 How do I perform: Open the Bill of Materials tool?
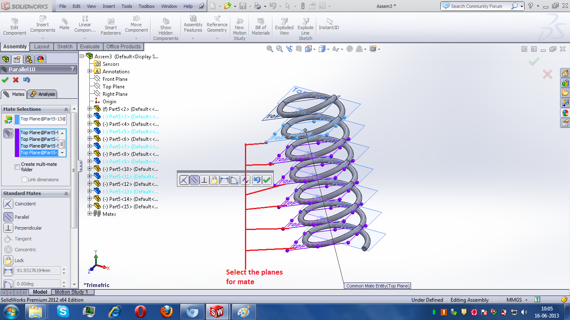click(261, 27)
